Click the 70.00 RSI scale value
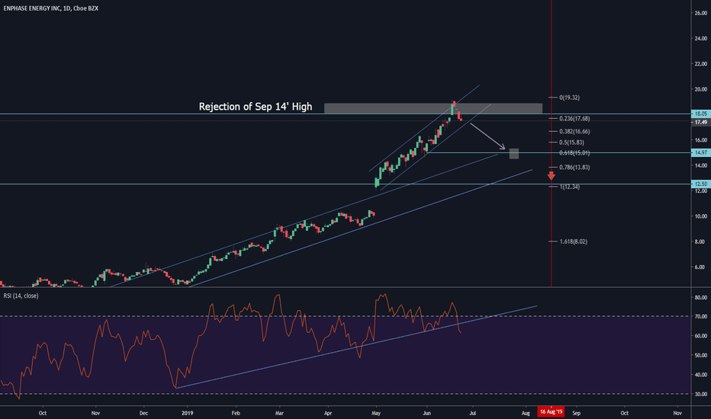The image size is (711, 419). 700,317
